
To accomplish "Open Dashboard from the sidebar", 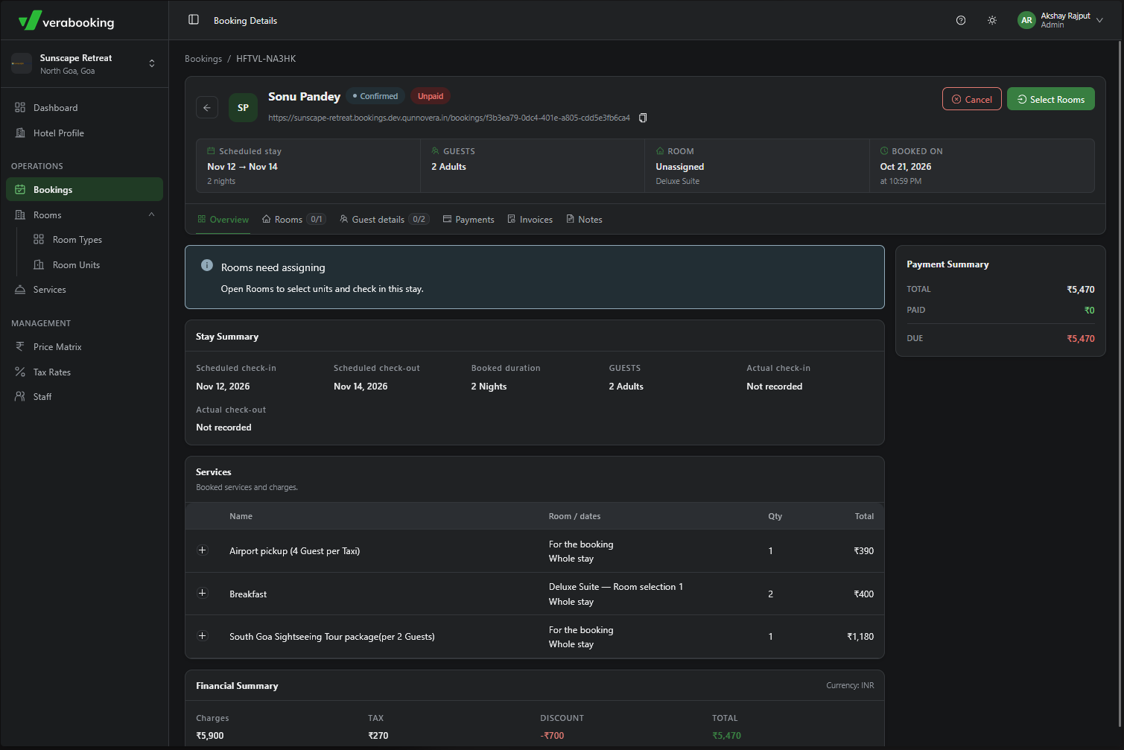I will click(84, 108).
